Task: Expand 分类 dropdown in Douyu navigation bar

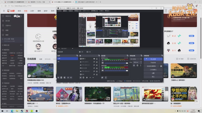Action: 32,11
